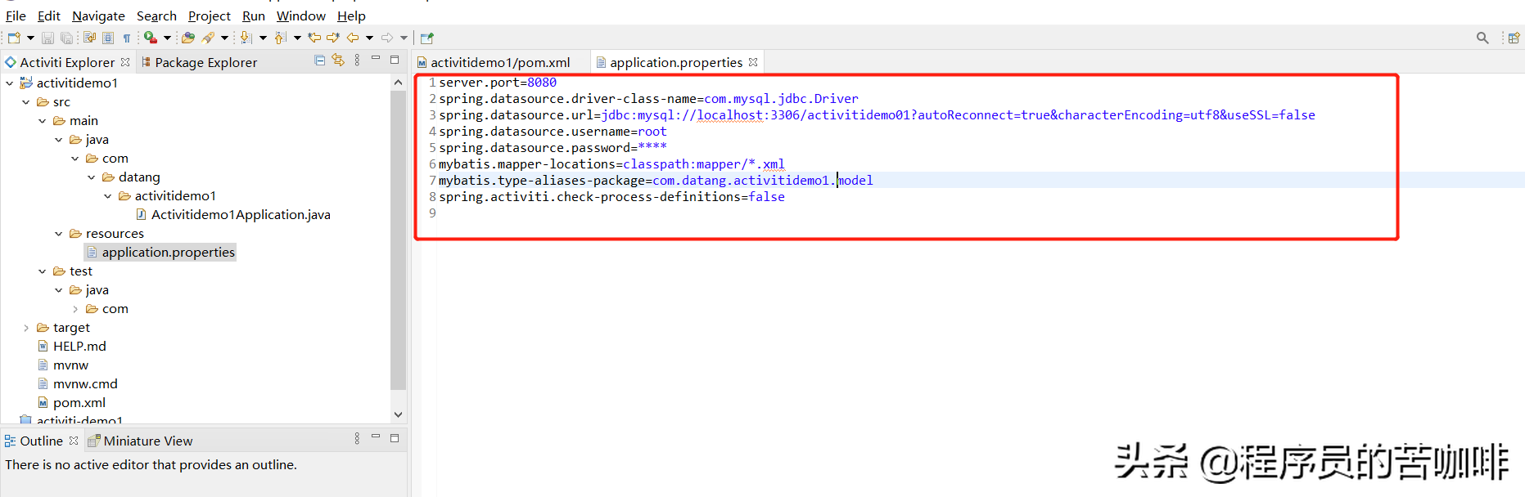Screen dimensions: 1525x497
Task: Toggle Block Selection Mode in toolbar
Action: coord(108,38)
